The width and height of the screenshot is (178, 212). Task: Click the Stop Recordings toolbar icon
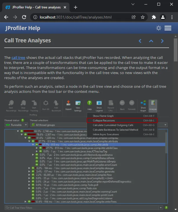pyautogui.click(x=23, y=106)
